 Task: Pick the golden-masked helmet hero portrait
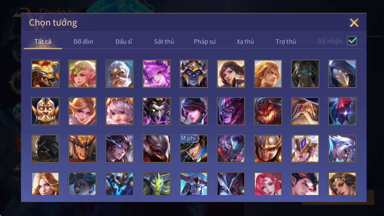[x=45, y=111]
